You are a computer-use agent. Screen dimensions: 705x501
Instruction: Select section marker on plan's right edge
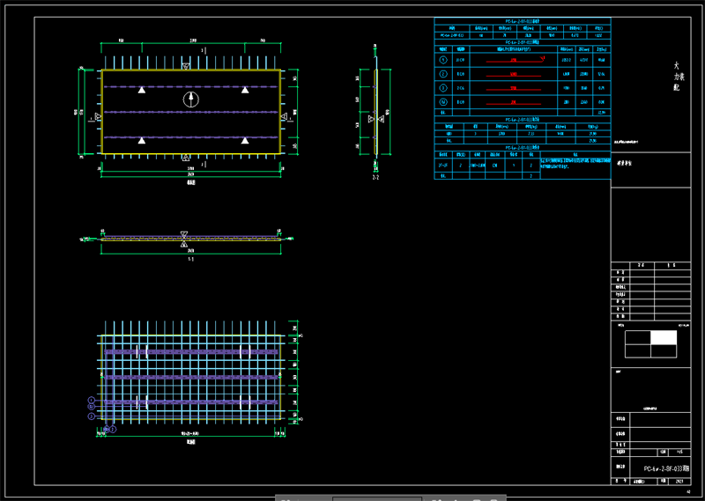pos(284,117)
